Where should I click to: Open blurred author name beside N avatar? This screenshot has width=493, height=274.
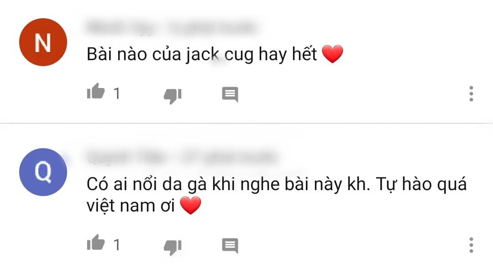point(121,28)
